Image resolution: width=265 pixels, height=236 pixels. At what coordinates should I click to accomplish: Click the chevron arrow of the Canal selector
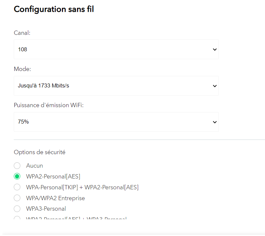215,50
